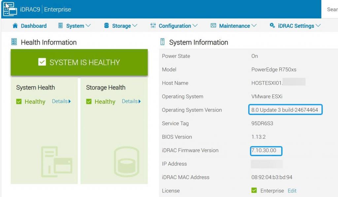338x197 pixels.
Task: Click the Model label
Action: [x=169, y=70]
